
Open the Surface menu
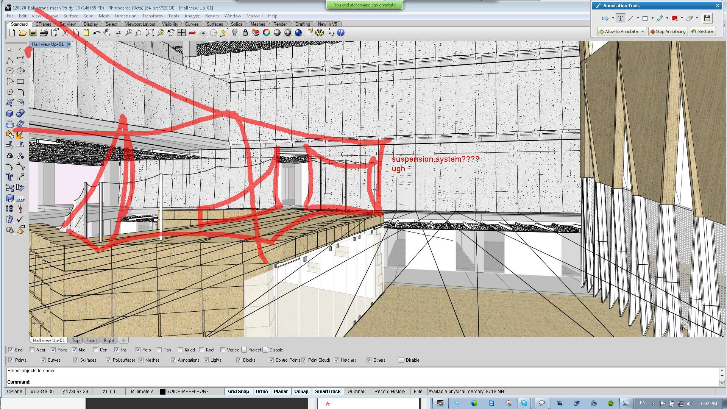[x=71, y=16]
